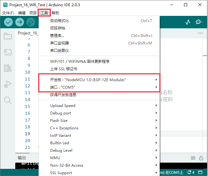Choose 自动格式化 from the menu

pyautogui.click(x=99, y=21)
